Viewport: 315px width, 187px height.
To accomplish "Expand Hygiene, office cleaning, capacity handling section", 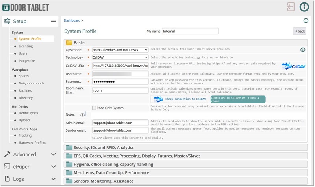I will [x=185, y=164].
